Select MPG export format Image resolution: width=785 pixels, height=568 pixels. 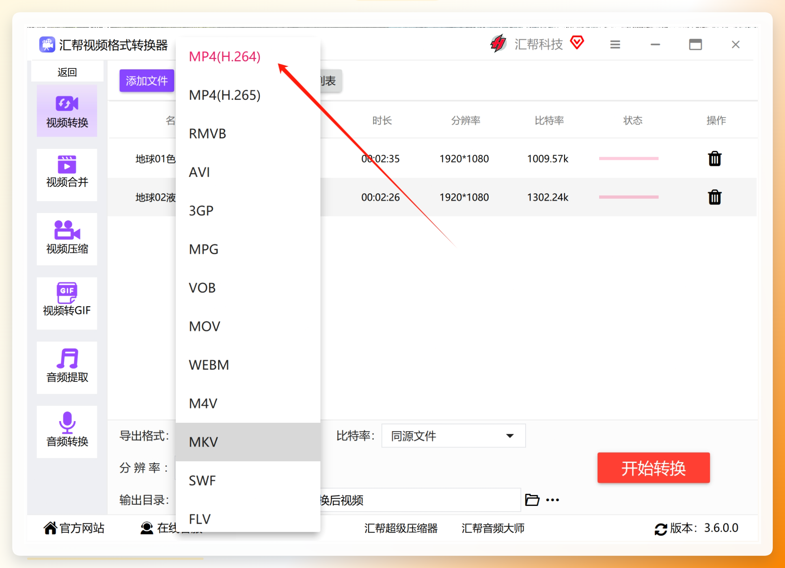(x=248, y=249)
